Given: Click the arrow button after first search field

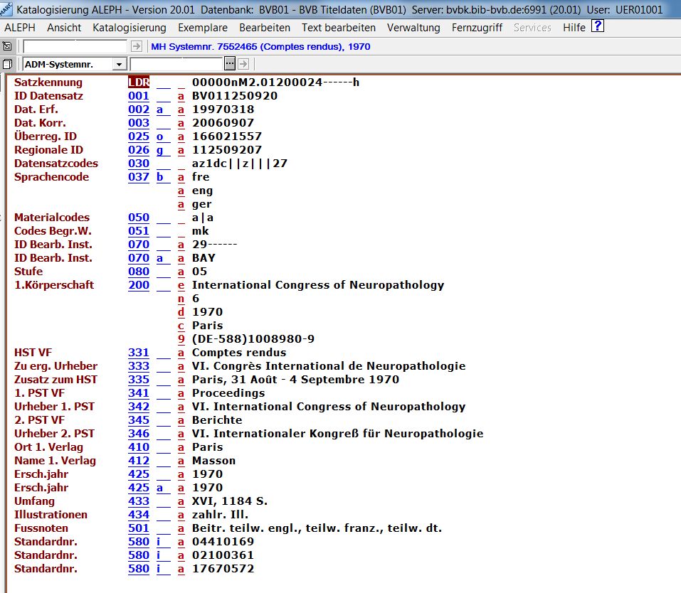Looking at the screenshot, I should [x=137, y=46].
